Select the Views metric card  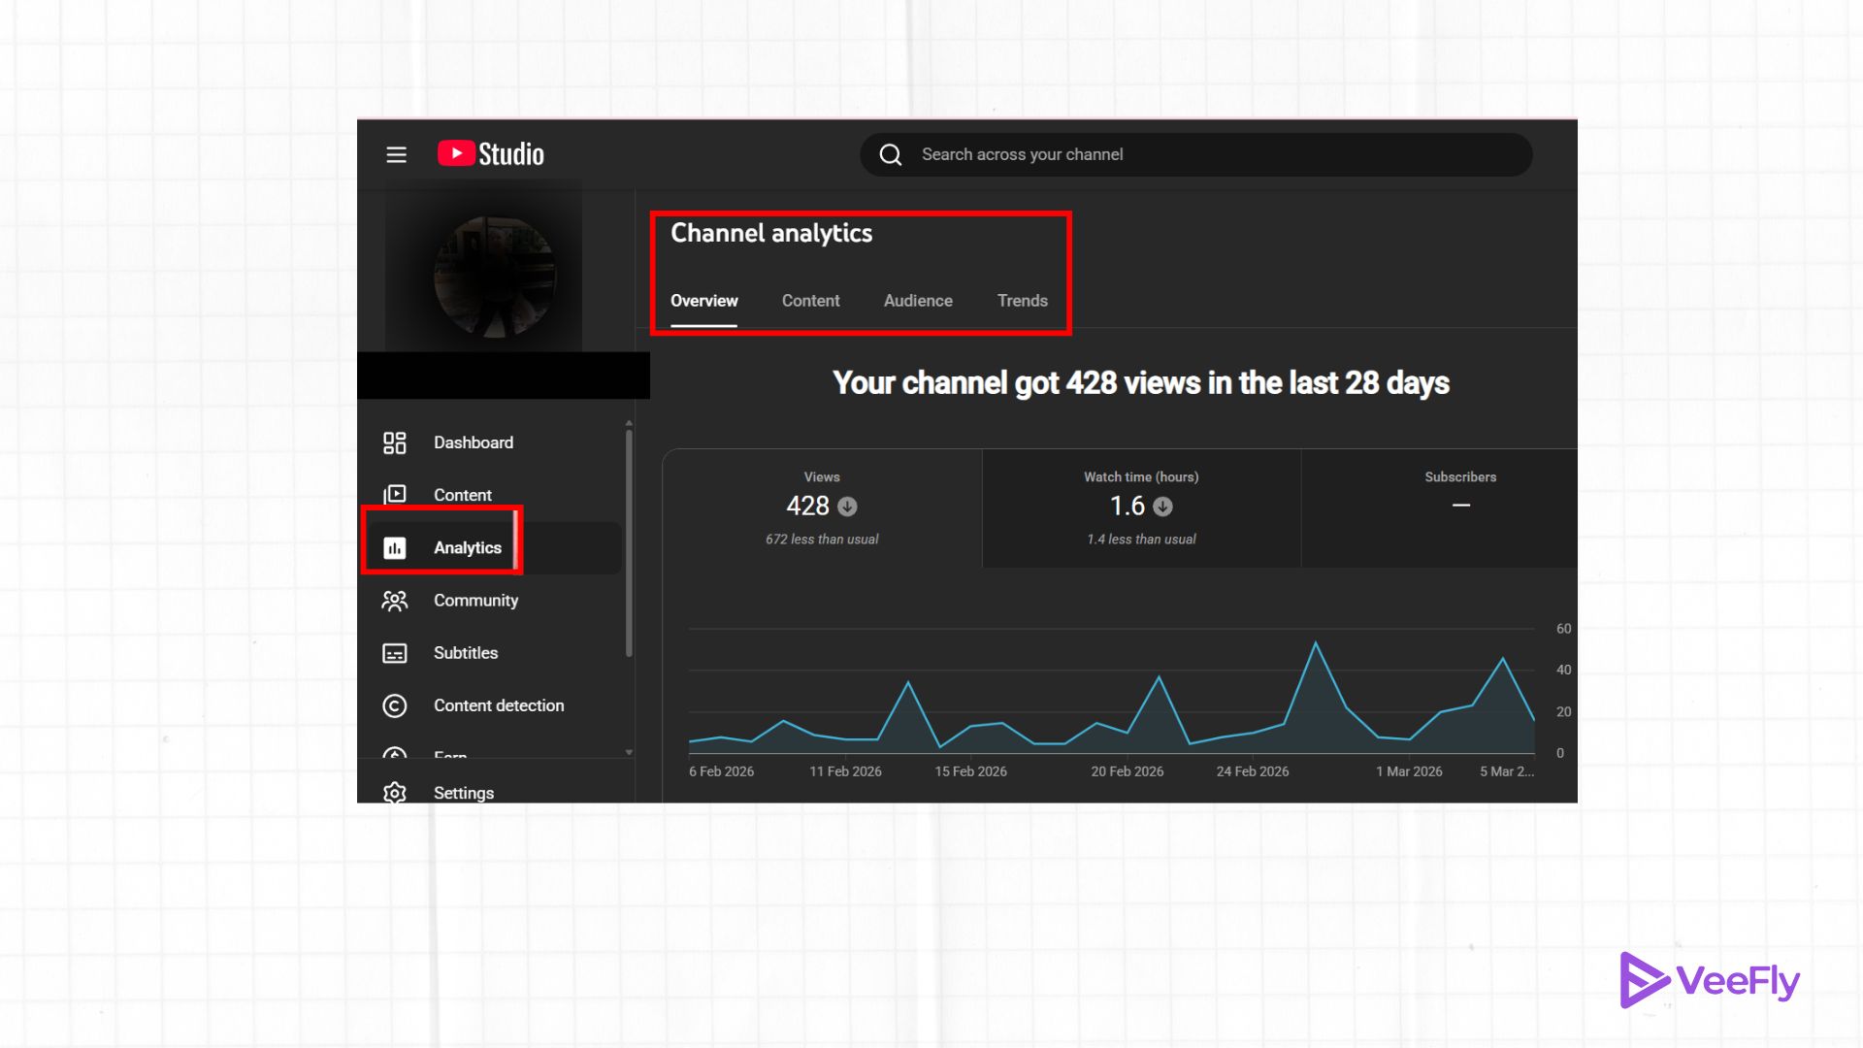pyautogui.click(x=821, y=507)
